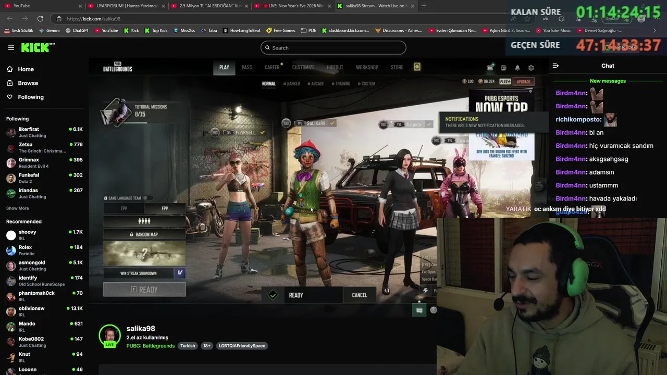Open the PUBG: Battlegrounds category link
Viewport: 667px width, 375px height.
(151, 346)
